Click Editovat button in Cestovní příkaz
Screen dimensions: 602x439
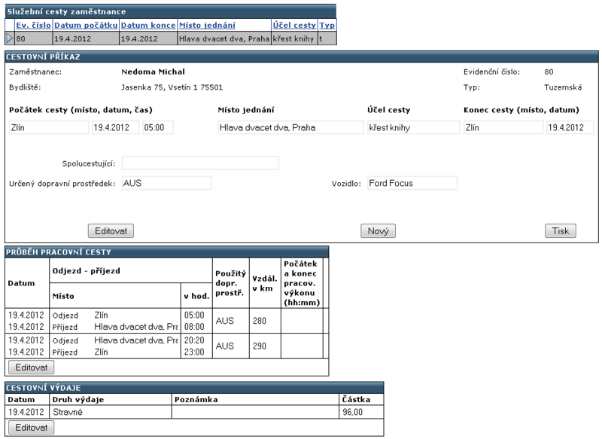[x=111, y=231]
